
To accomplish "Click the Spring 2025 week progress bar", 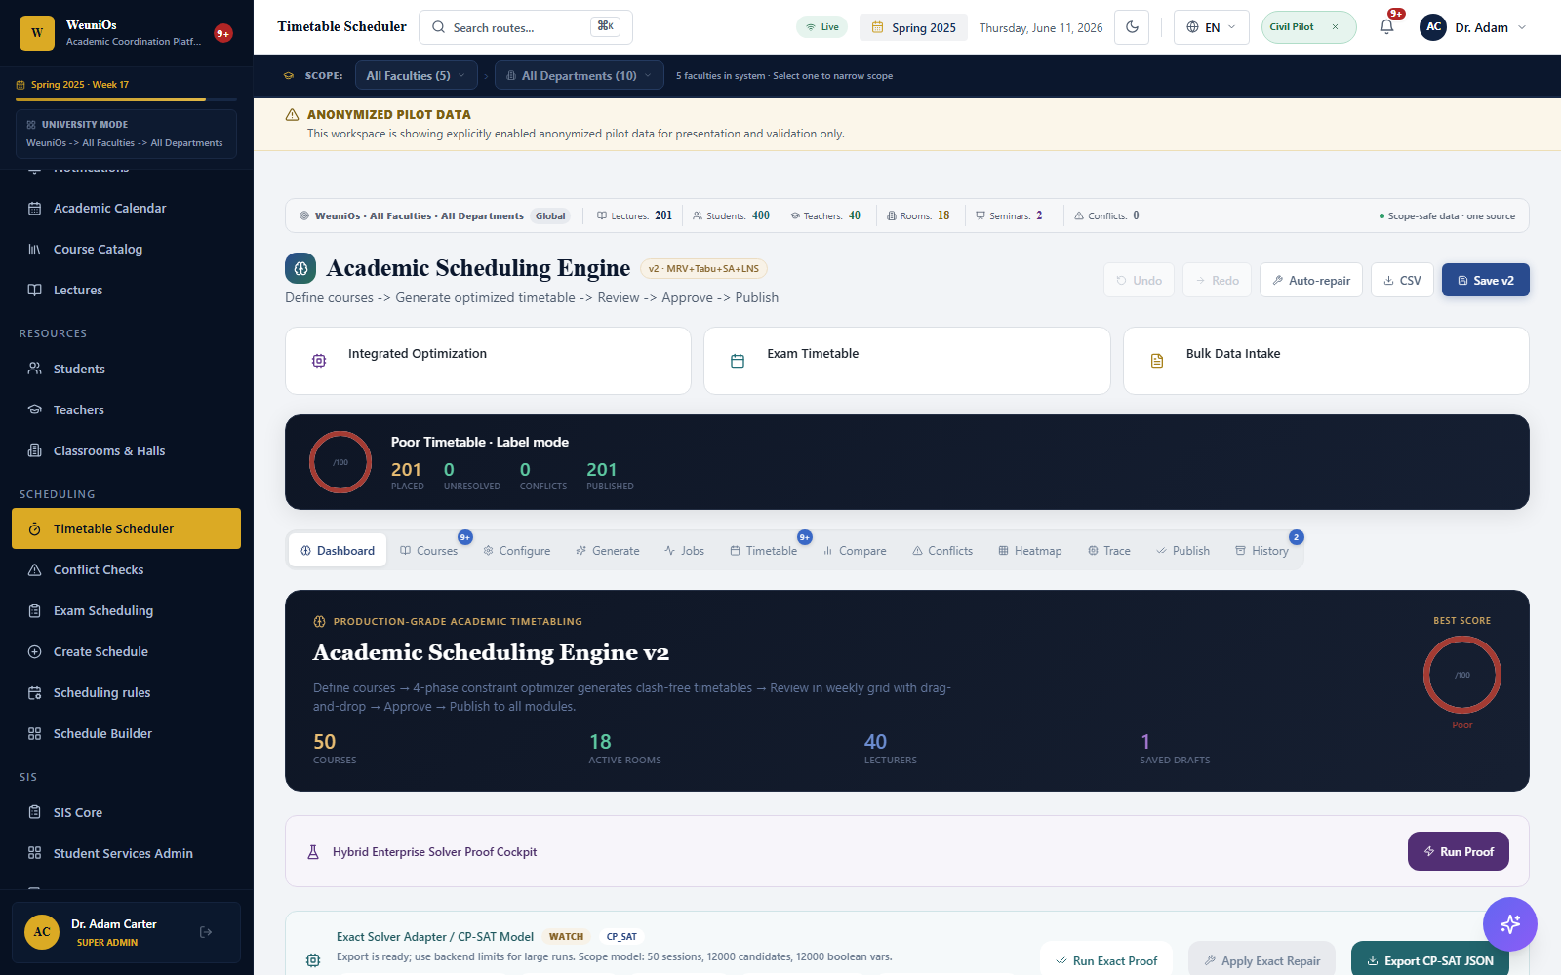I will (126, 99).
